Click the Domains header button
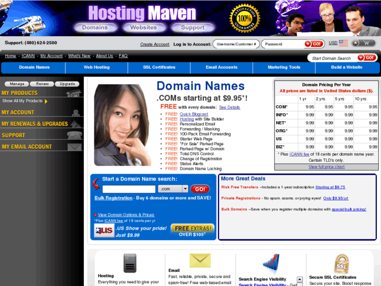Screen dimensions: 381x286 (95, 27)
